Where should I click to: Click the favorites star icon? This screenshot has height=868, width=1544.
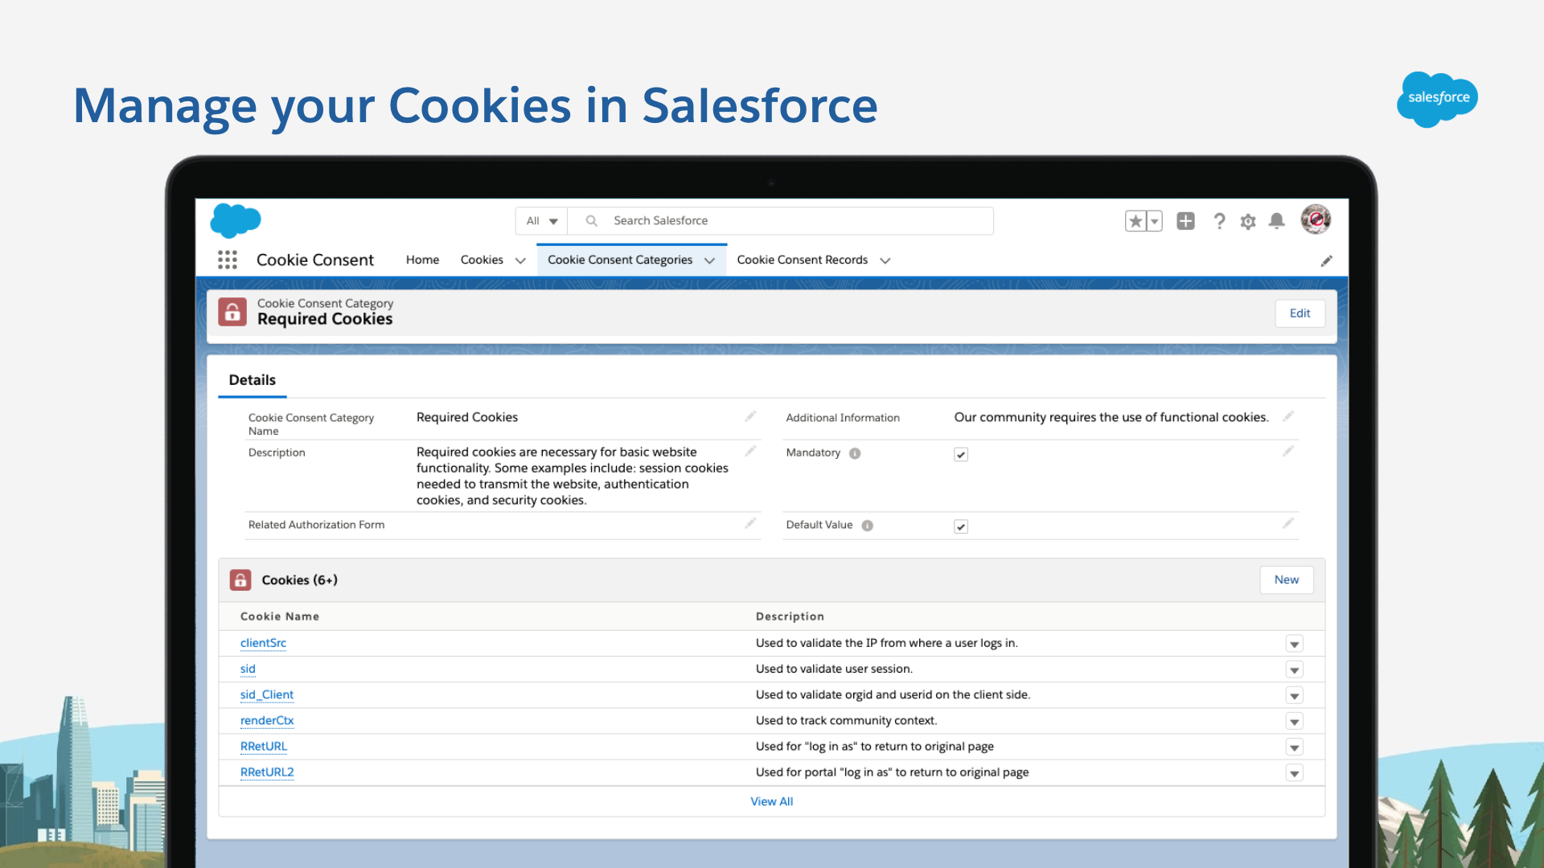click(1135, 220)
